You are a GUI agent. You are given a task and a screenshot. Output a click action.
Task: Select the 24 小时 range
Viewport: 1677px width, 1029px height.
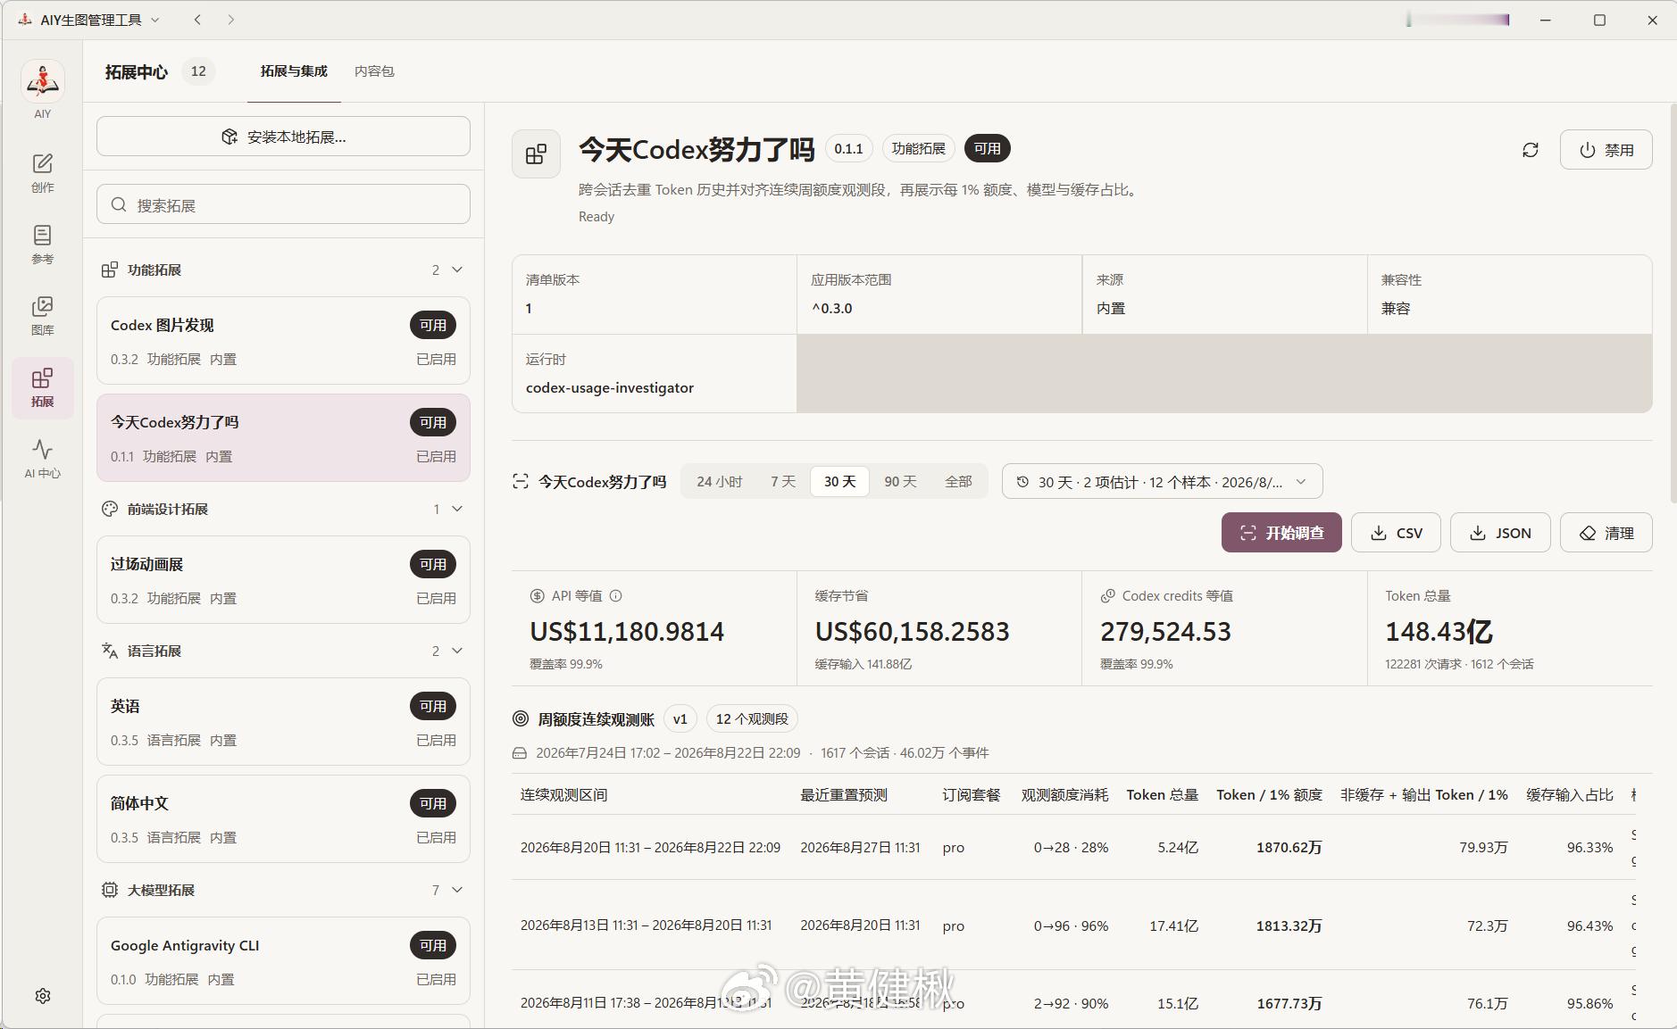click(x=720, y=482)
